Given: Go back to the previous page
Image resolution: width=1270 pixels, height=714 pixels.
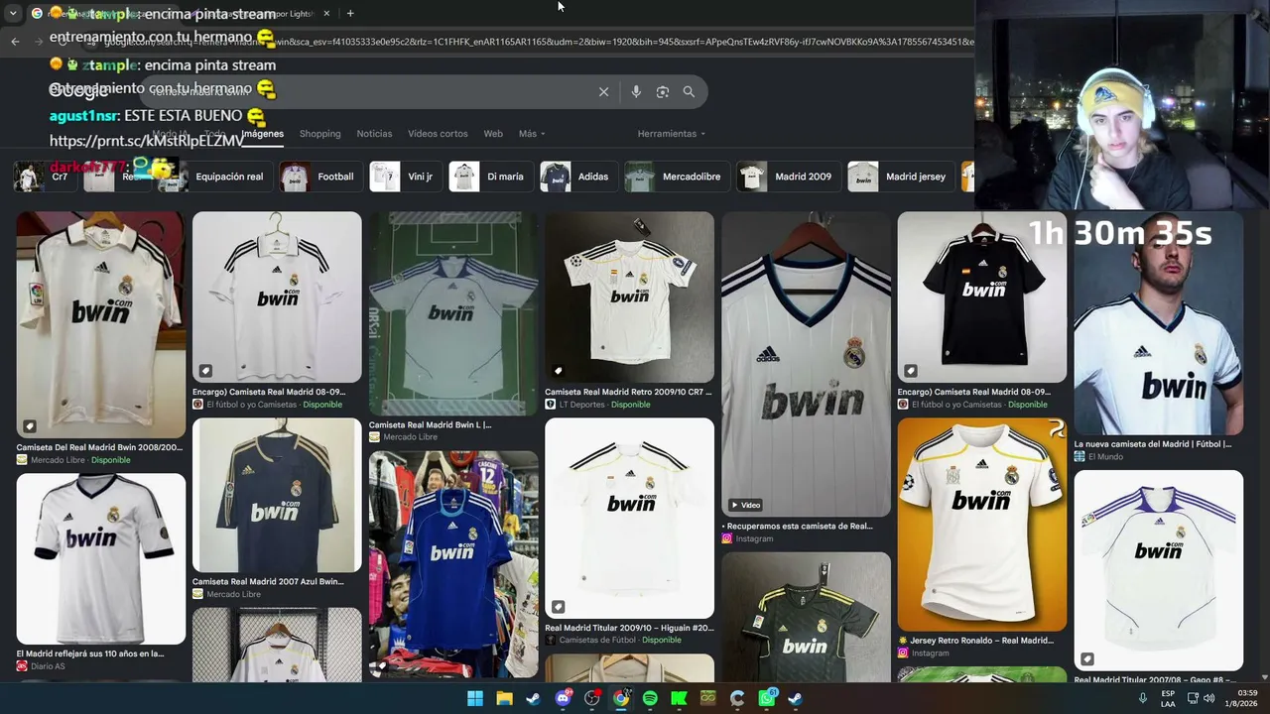Looking at the screenshot, I should point(15,41).
